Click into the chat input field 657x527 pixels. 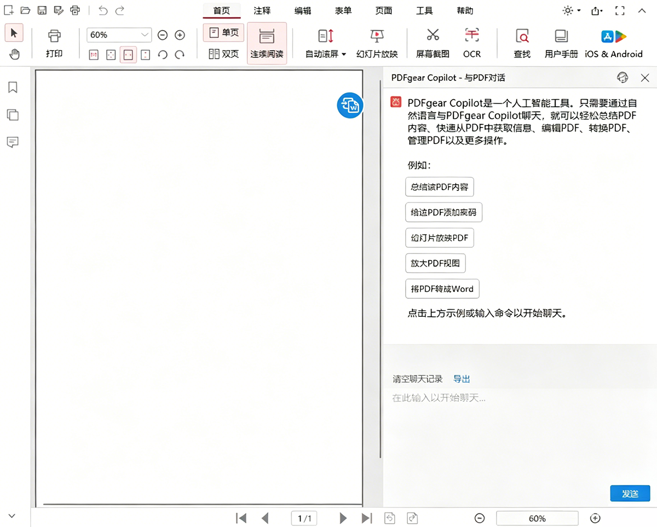pos(520,435)
